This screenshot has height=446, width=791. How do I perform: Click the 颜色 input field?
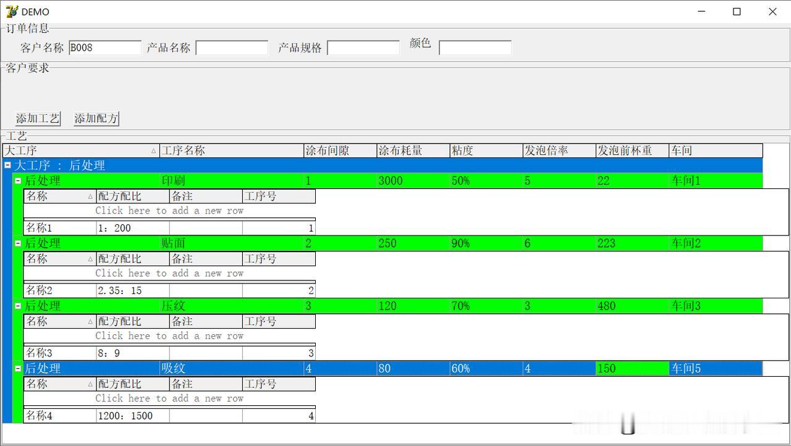click(475, 48)
